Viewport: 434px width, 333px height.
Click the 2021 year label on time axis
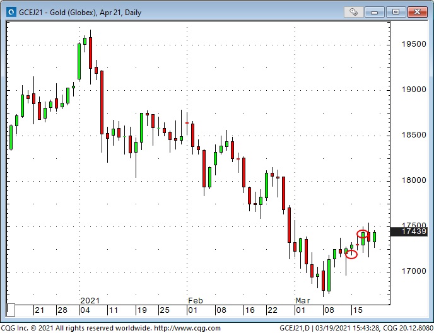(90, 300)
